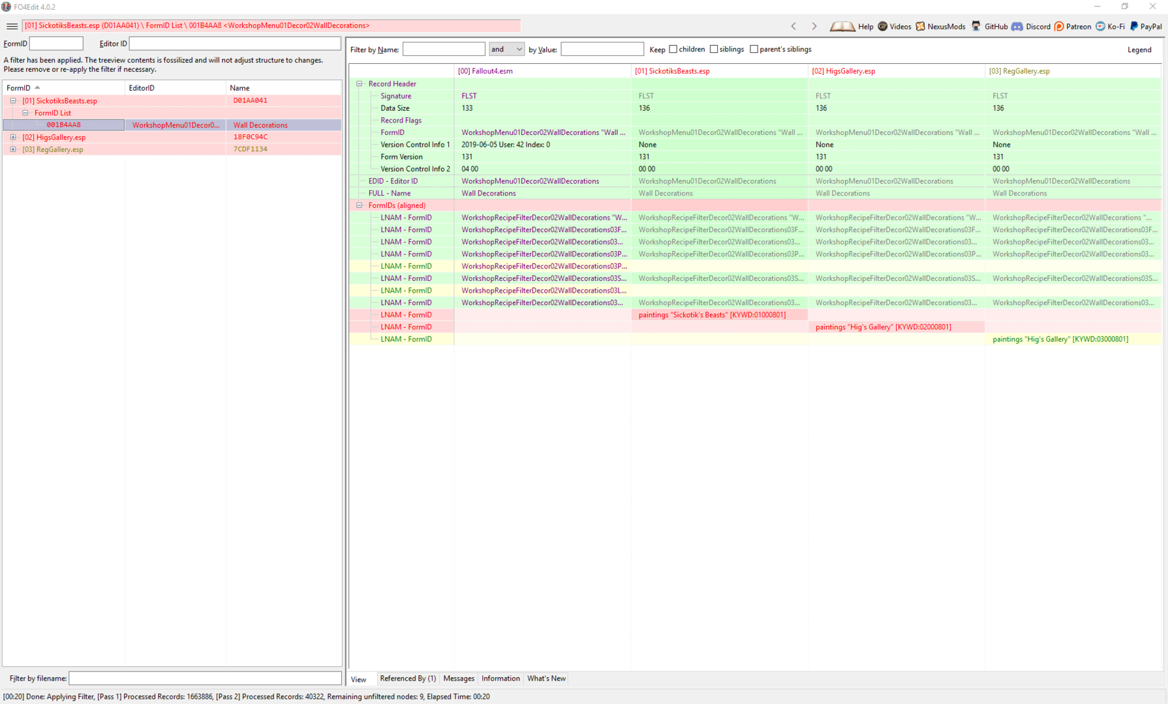Sort by the FormID column header

pyautogui.click(x=63, y=87)
